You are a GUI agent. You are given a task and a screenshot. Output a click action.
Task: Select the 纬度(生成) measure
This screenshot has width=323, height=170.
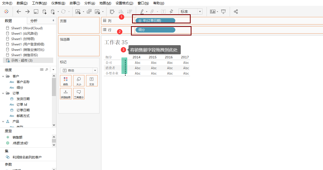(x=20, y=143)
